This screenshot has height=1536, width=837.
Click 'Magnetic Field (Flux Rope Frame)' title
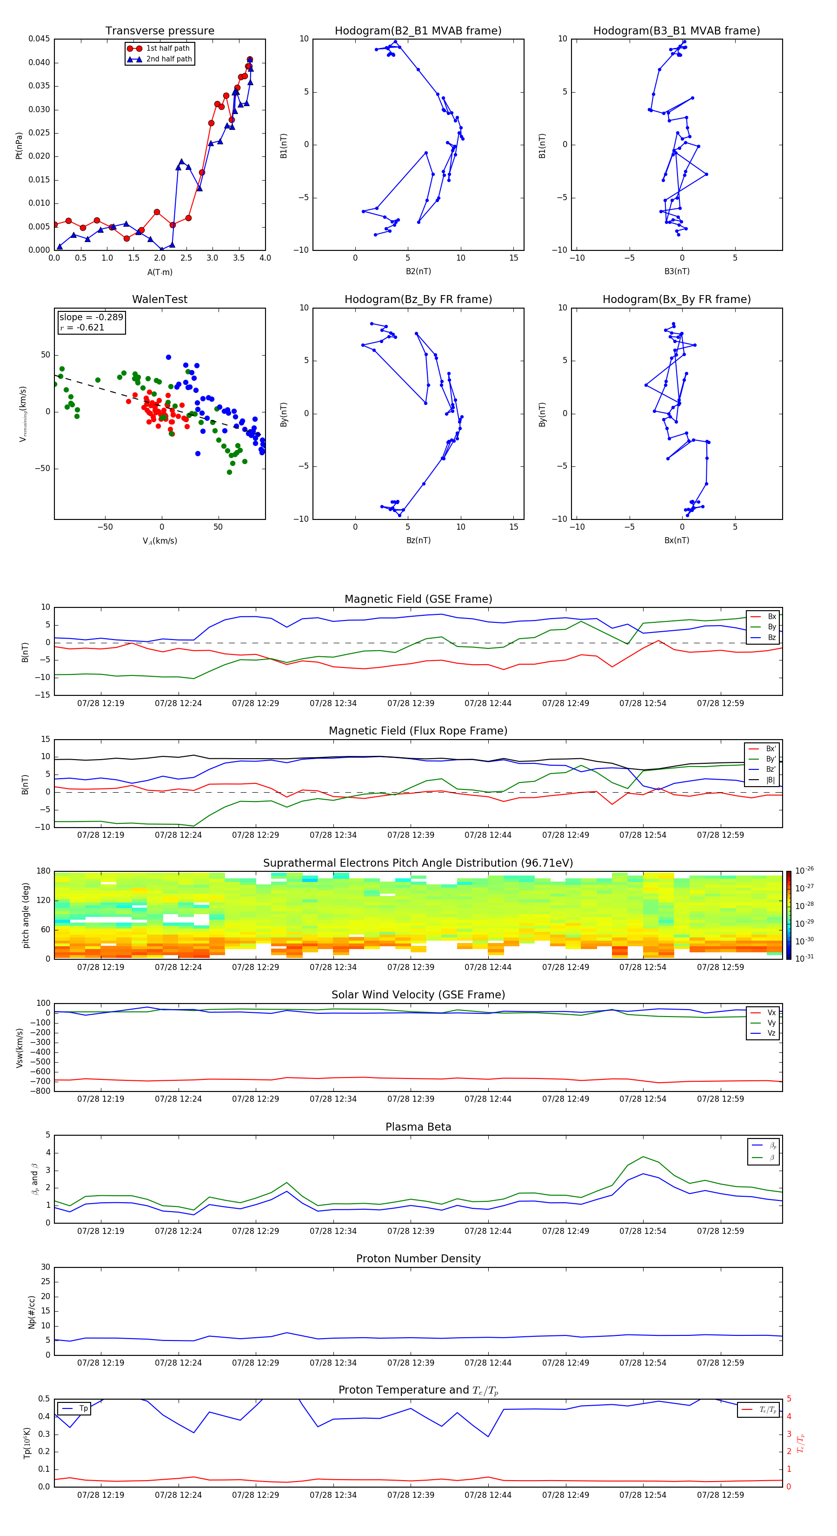click(x=418, y=731)
